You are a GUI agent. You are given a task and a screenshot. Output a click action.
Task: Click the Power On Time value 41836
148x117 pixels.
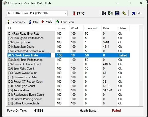pyautogui.click(x=39, y=111)
